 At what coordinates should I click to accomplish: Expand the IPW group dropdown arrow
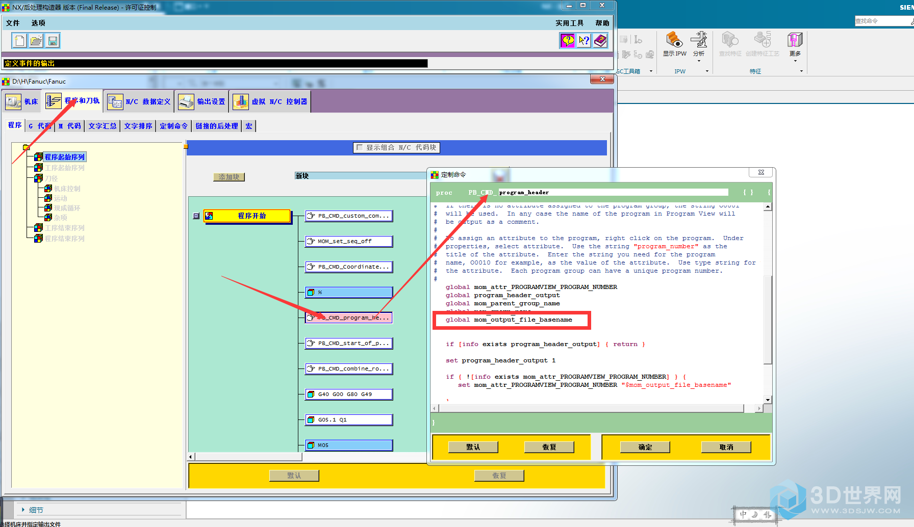[x=707, y=71]
